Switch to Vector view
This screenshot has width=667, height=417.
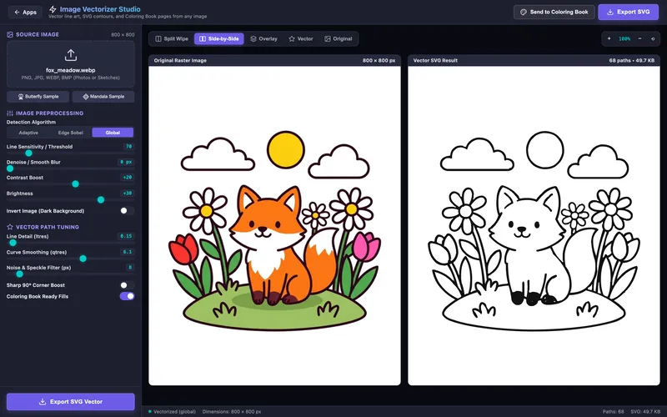click(x=301, y=38)
